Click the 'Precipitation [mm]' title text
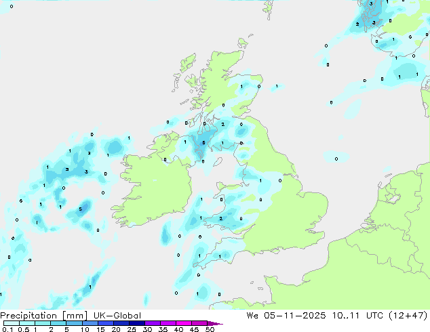The width and height of the screenshot is (430, 332). click(x=43, y=316)
